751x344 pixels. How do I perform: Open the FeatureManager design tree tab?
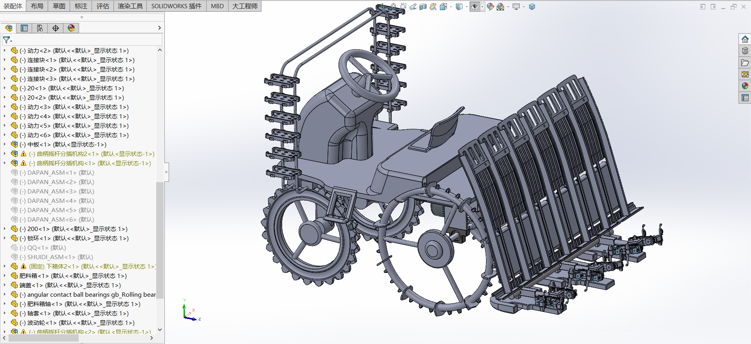tap(9, 28)
